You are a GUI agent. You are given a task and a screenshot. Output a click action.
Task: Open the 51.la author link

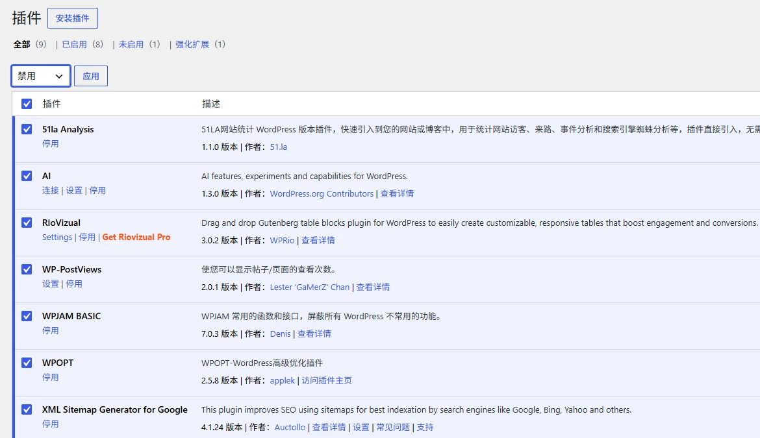[x=278, y=147]
